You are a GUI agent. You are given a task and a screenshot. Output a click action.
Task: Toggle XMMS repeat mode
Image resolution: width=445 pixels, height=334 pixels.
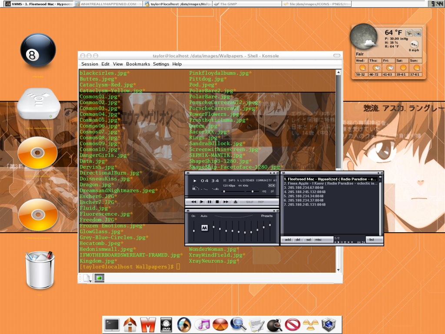click(x=261, y=202)
